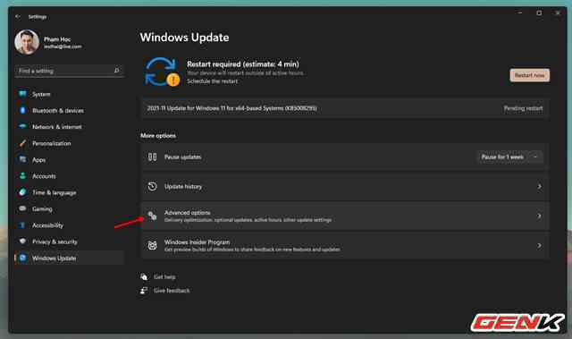Expand Windows Insider Program chevron
The height and width of the screenshot is (339, 572).
coord(539,246)
